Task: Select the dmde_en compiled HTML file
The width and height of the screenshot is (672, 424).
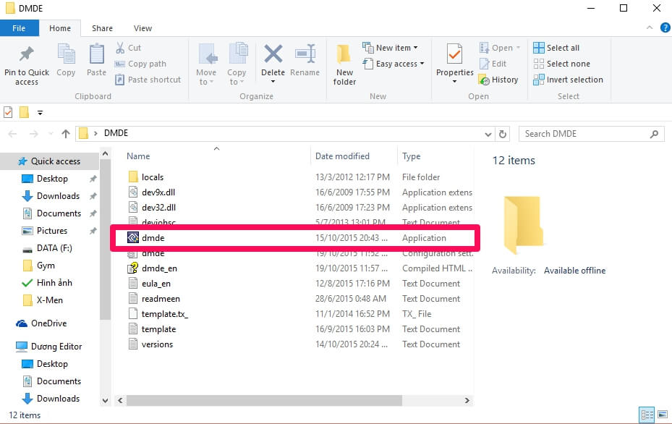Action: (x=159, y=268)
